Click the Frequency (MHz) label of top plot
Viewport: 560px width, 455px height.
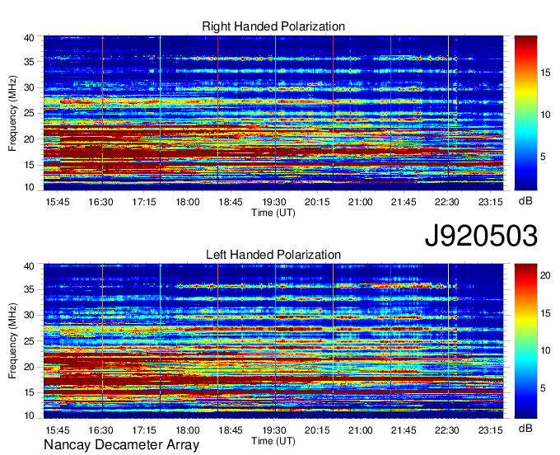tap(12, 113)
